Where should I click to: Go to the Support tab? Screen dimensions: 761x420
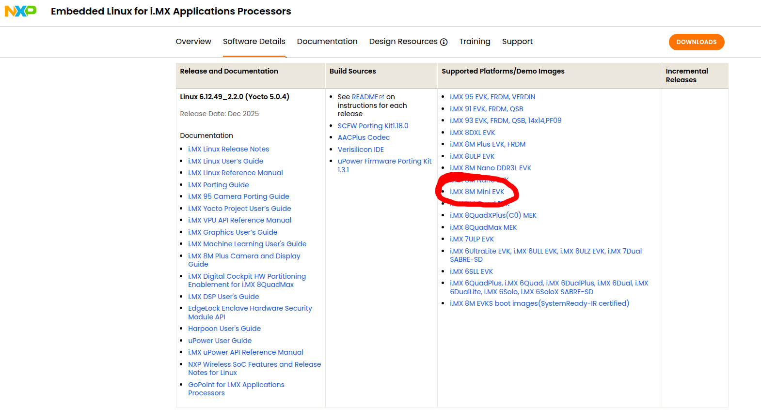coord(517,42)
